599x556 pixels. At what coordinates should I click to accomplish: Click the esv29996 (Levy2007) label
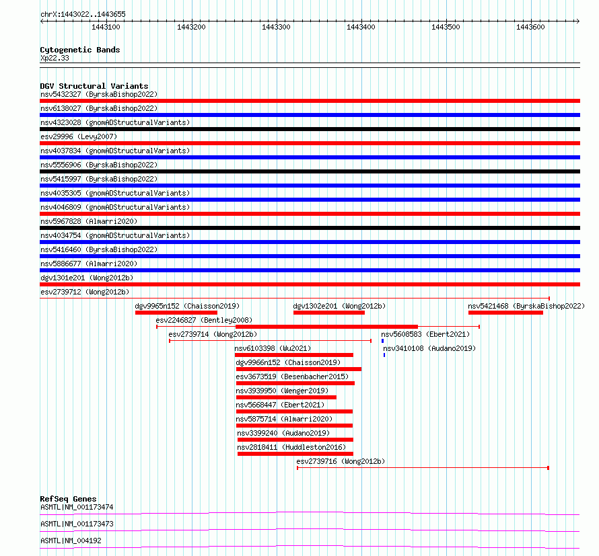pyautogui.click(x=79, y=136)
